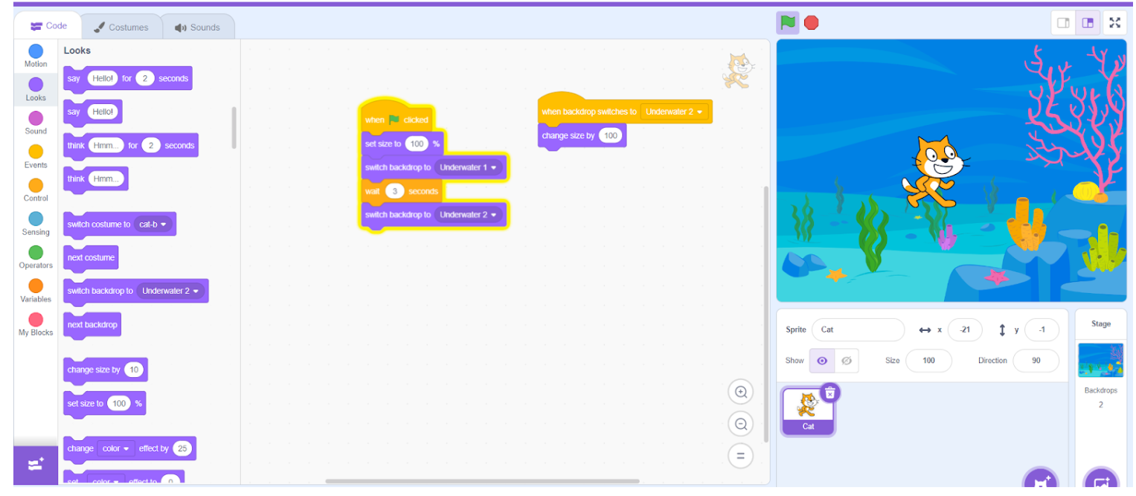The image size is (1136, 496).
Task: Hide the sprite with crossed-eye icon
Action: pyautogui.click(x=847, y=361)
